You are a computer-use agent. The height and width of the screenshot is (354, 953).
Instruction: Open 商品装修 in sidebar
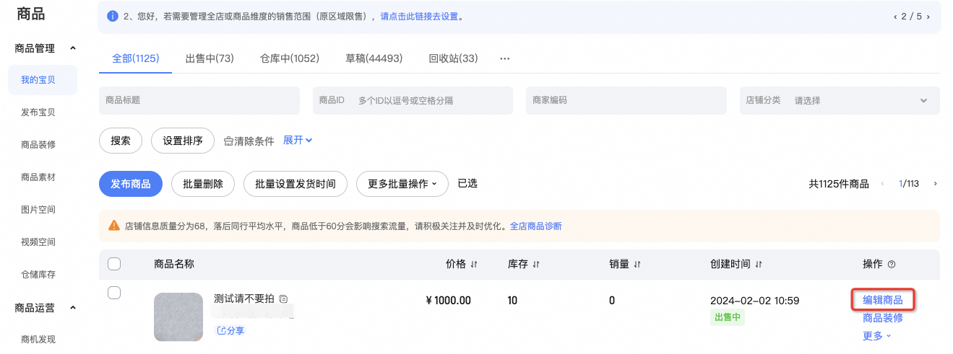38,145
